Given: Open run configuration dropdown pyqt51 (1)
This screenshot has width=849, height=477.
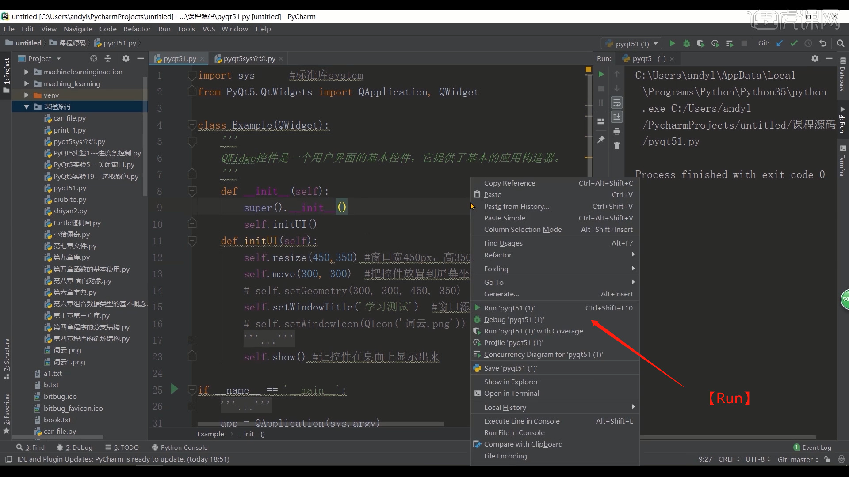Looking at the screenshot, I should (x=631, y=44).
